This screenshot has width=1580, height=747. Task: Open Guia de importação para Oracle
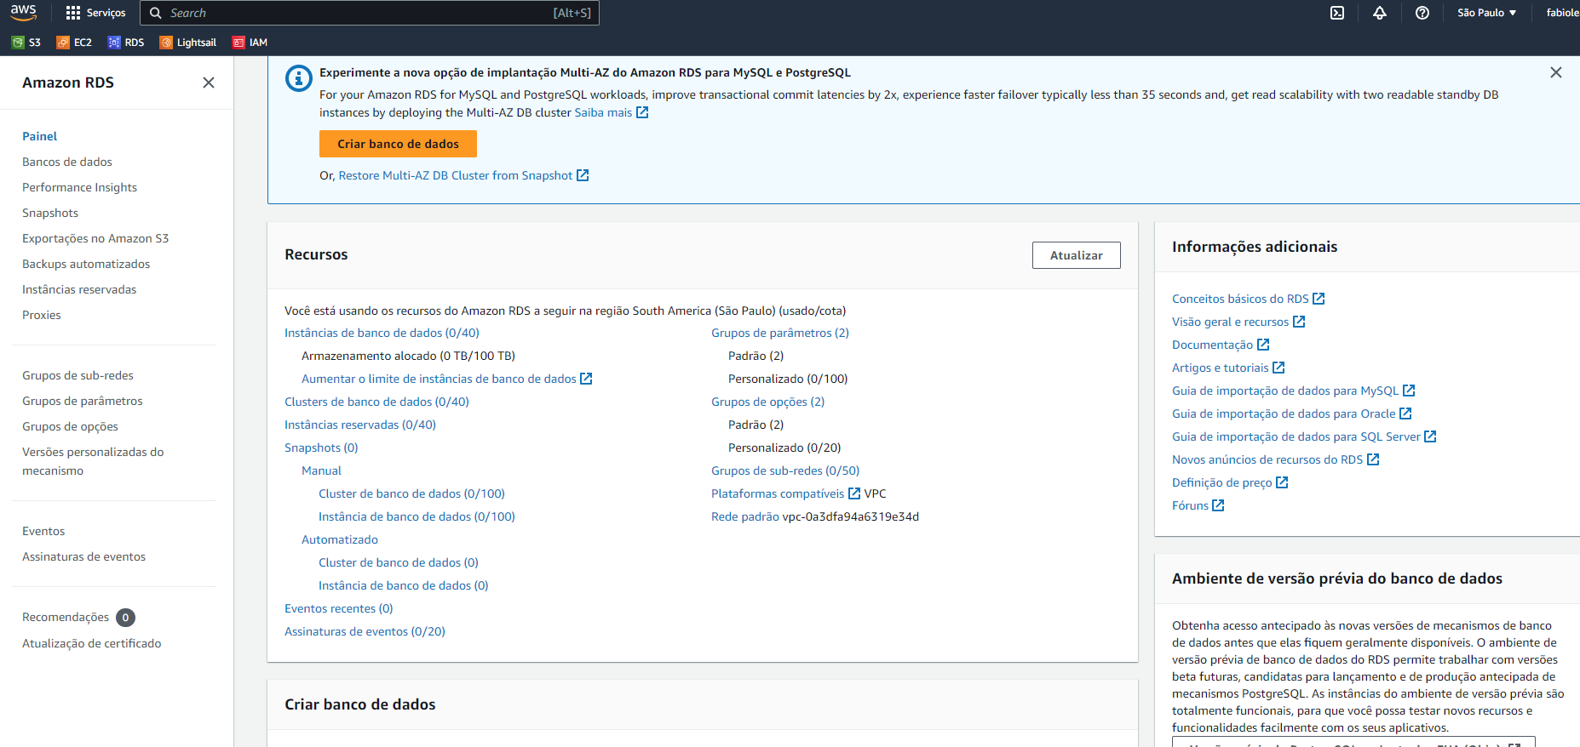click(x=1291, y=413)
